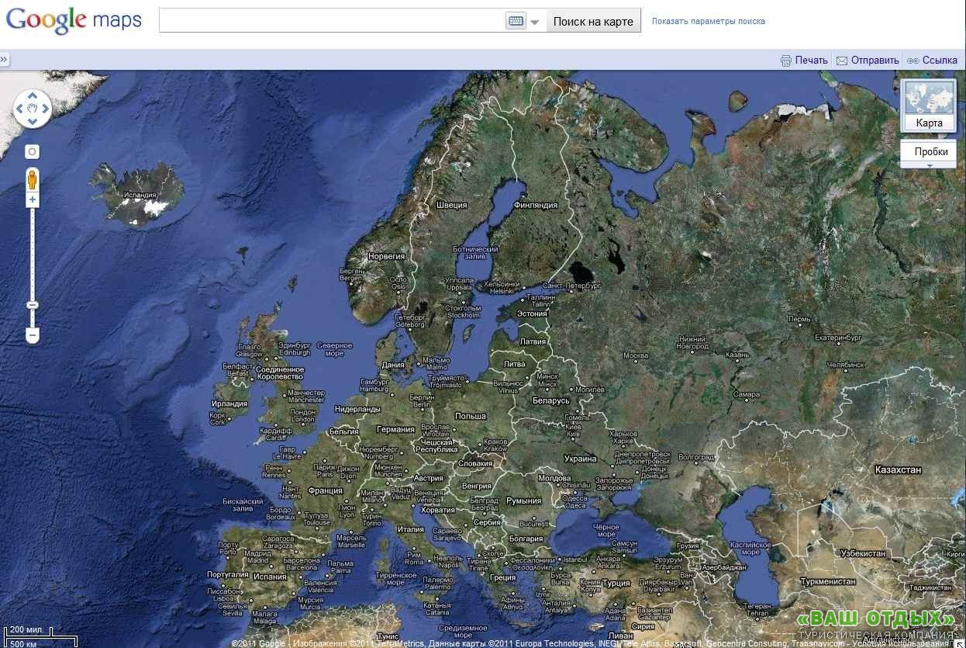Open the Показать параметры поиска link
The image size is (966, 648).
(x=708, y=21)
